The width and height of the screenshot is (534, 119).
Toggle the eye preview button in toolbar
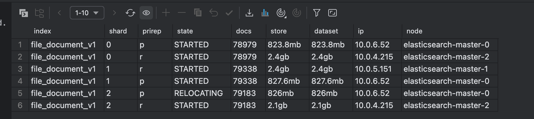tap(146, 13)
